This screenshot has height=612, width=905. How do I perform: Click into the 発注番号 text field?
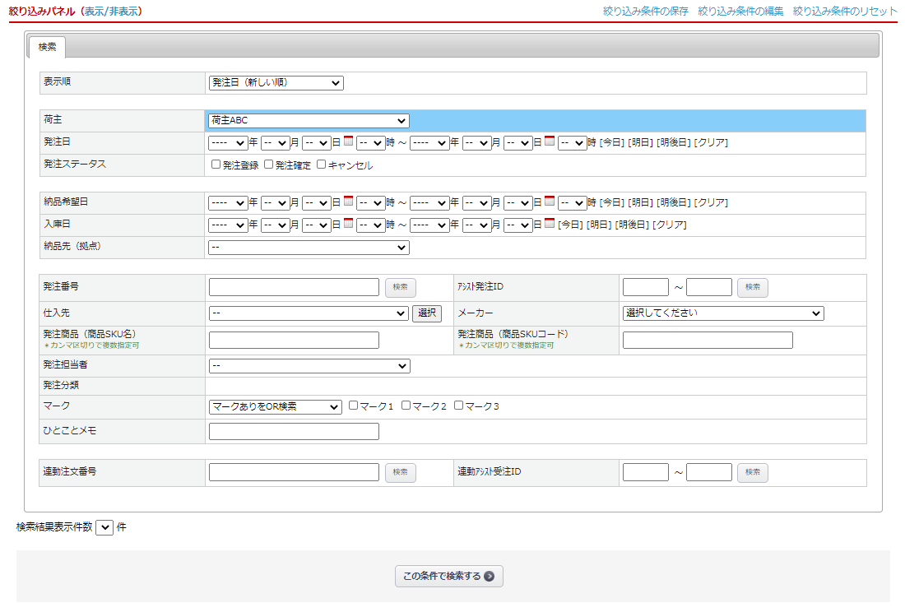point(294,287)
